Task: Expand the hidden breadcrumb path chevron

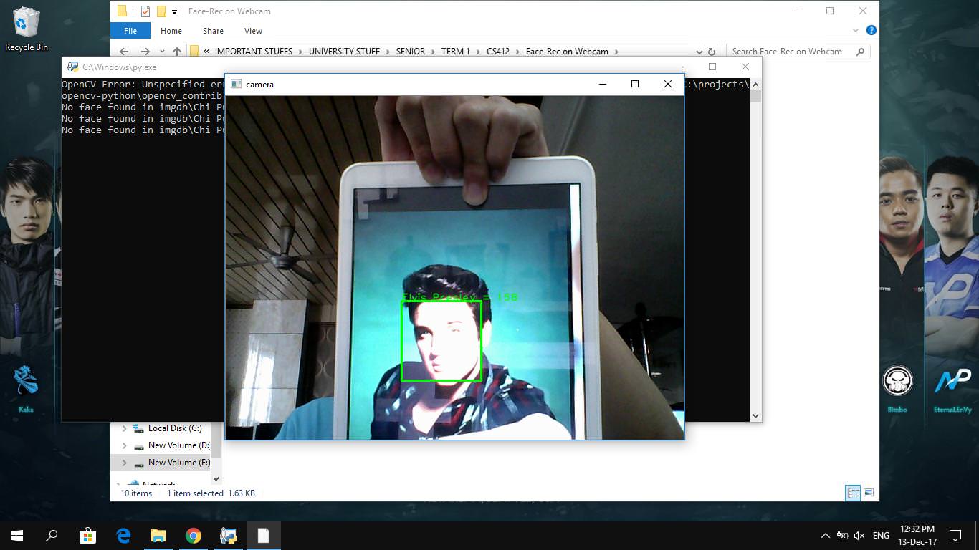Action: (x=206, y=52)
